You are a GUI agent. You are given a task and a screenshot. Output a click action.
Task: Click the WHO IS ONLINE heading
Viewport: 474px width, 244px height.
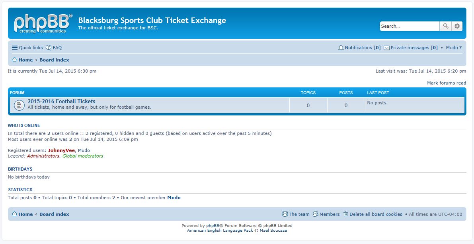tap(24, 125)
